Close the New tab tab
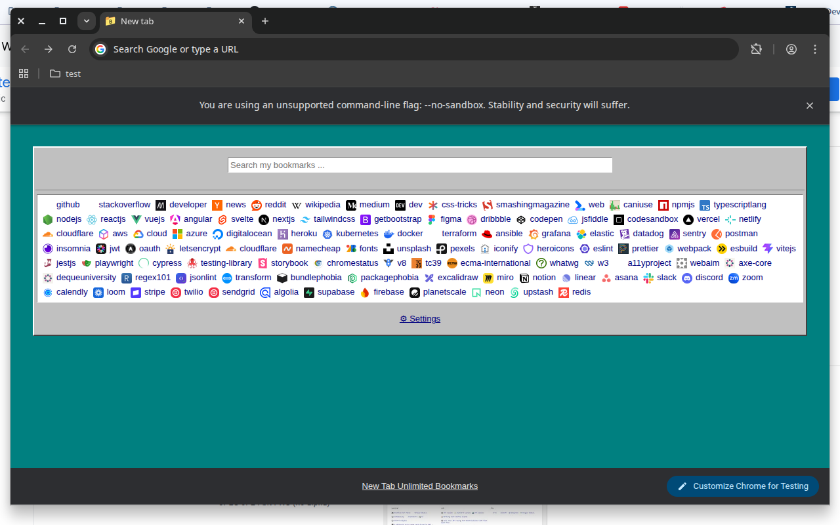Screen dimensions: 840x525 click(x=241, y=21)
